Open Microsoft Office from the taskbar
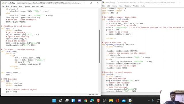The image size is (184, 104). [x=117, y=101]
